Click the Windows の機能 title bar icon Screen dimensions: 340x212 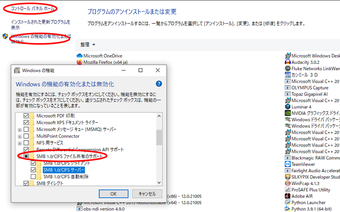point(17,70)
